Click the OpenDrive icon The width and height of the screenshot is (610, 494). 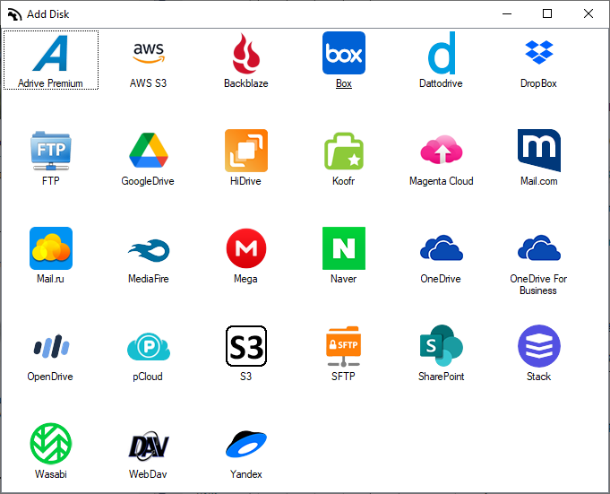(51, 346)
